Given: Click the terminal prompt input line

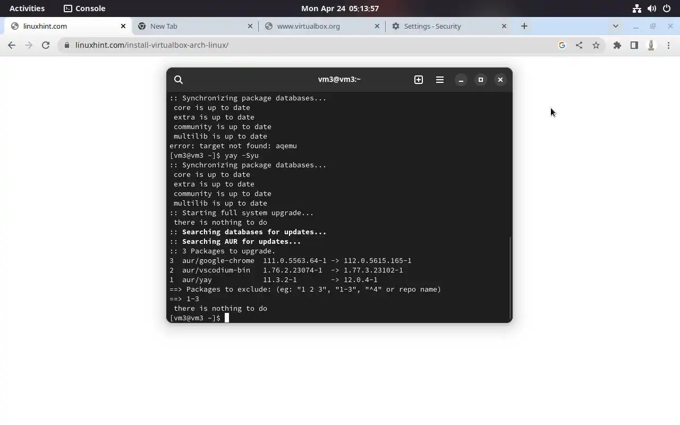Looking at the screenshot, I should pos(199,318).
